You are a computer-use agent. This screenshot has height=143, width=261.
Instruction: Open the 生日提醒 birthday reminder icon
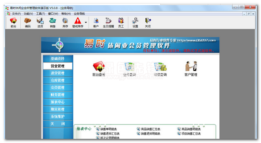pyautogui.click(x=108, y=22)
